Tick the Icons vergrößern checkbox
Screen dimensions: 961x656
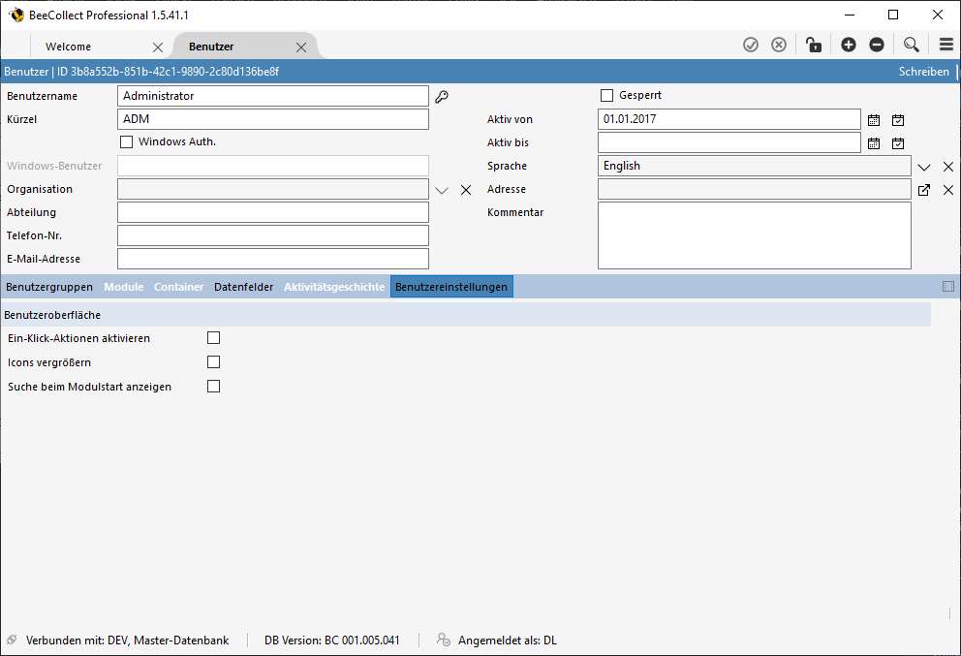click(214, 362)
